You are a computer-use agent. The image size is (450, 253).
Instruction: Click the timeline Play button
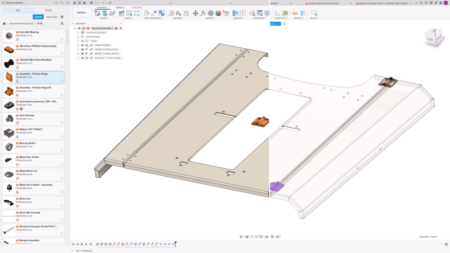[82, 244]
